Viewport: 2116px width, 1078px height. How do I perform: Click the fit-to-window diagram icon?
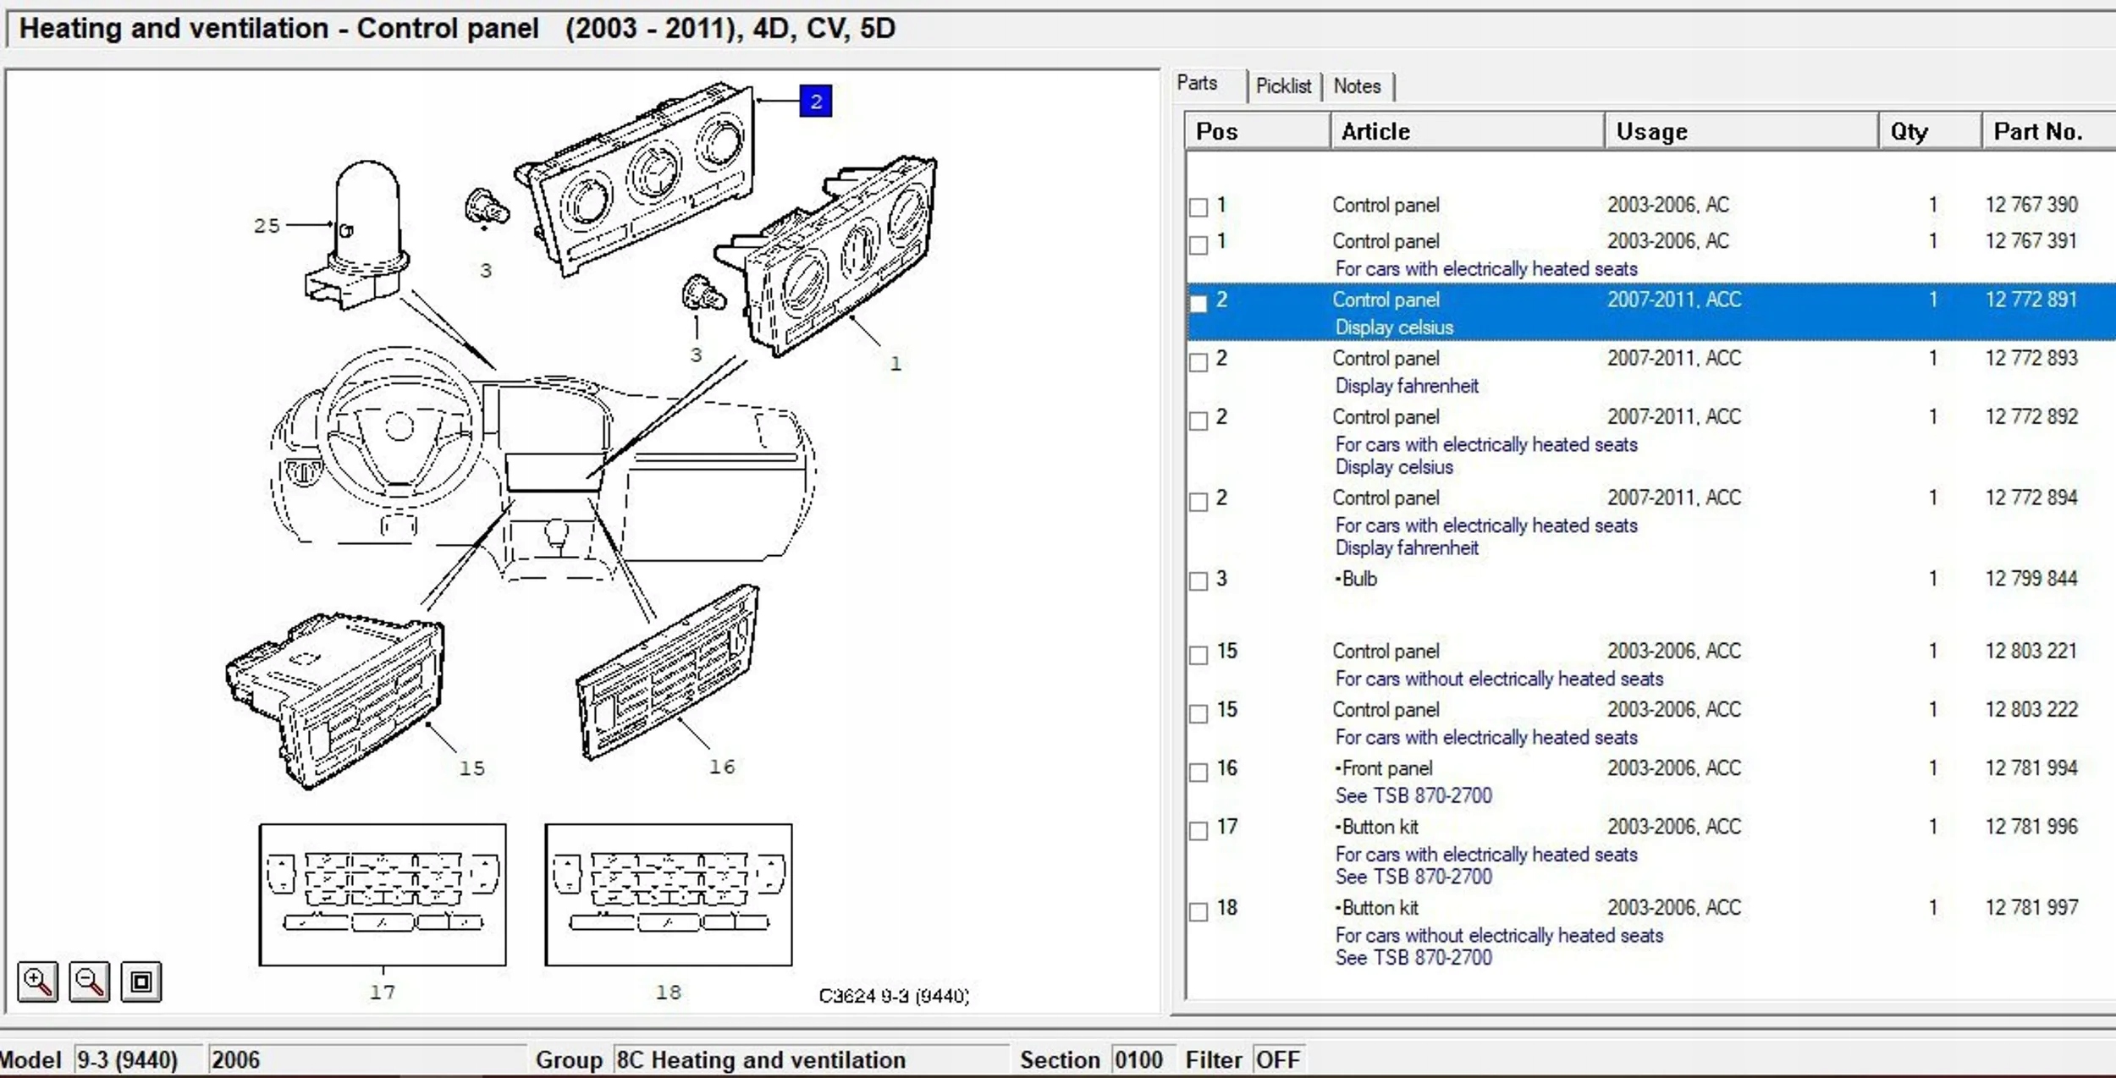pos(141,982)
